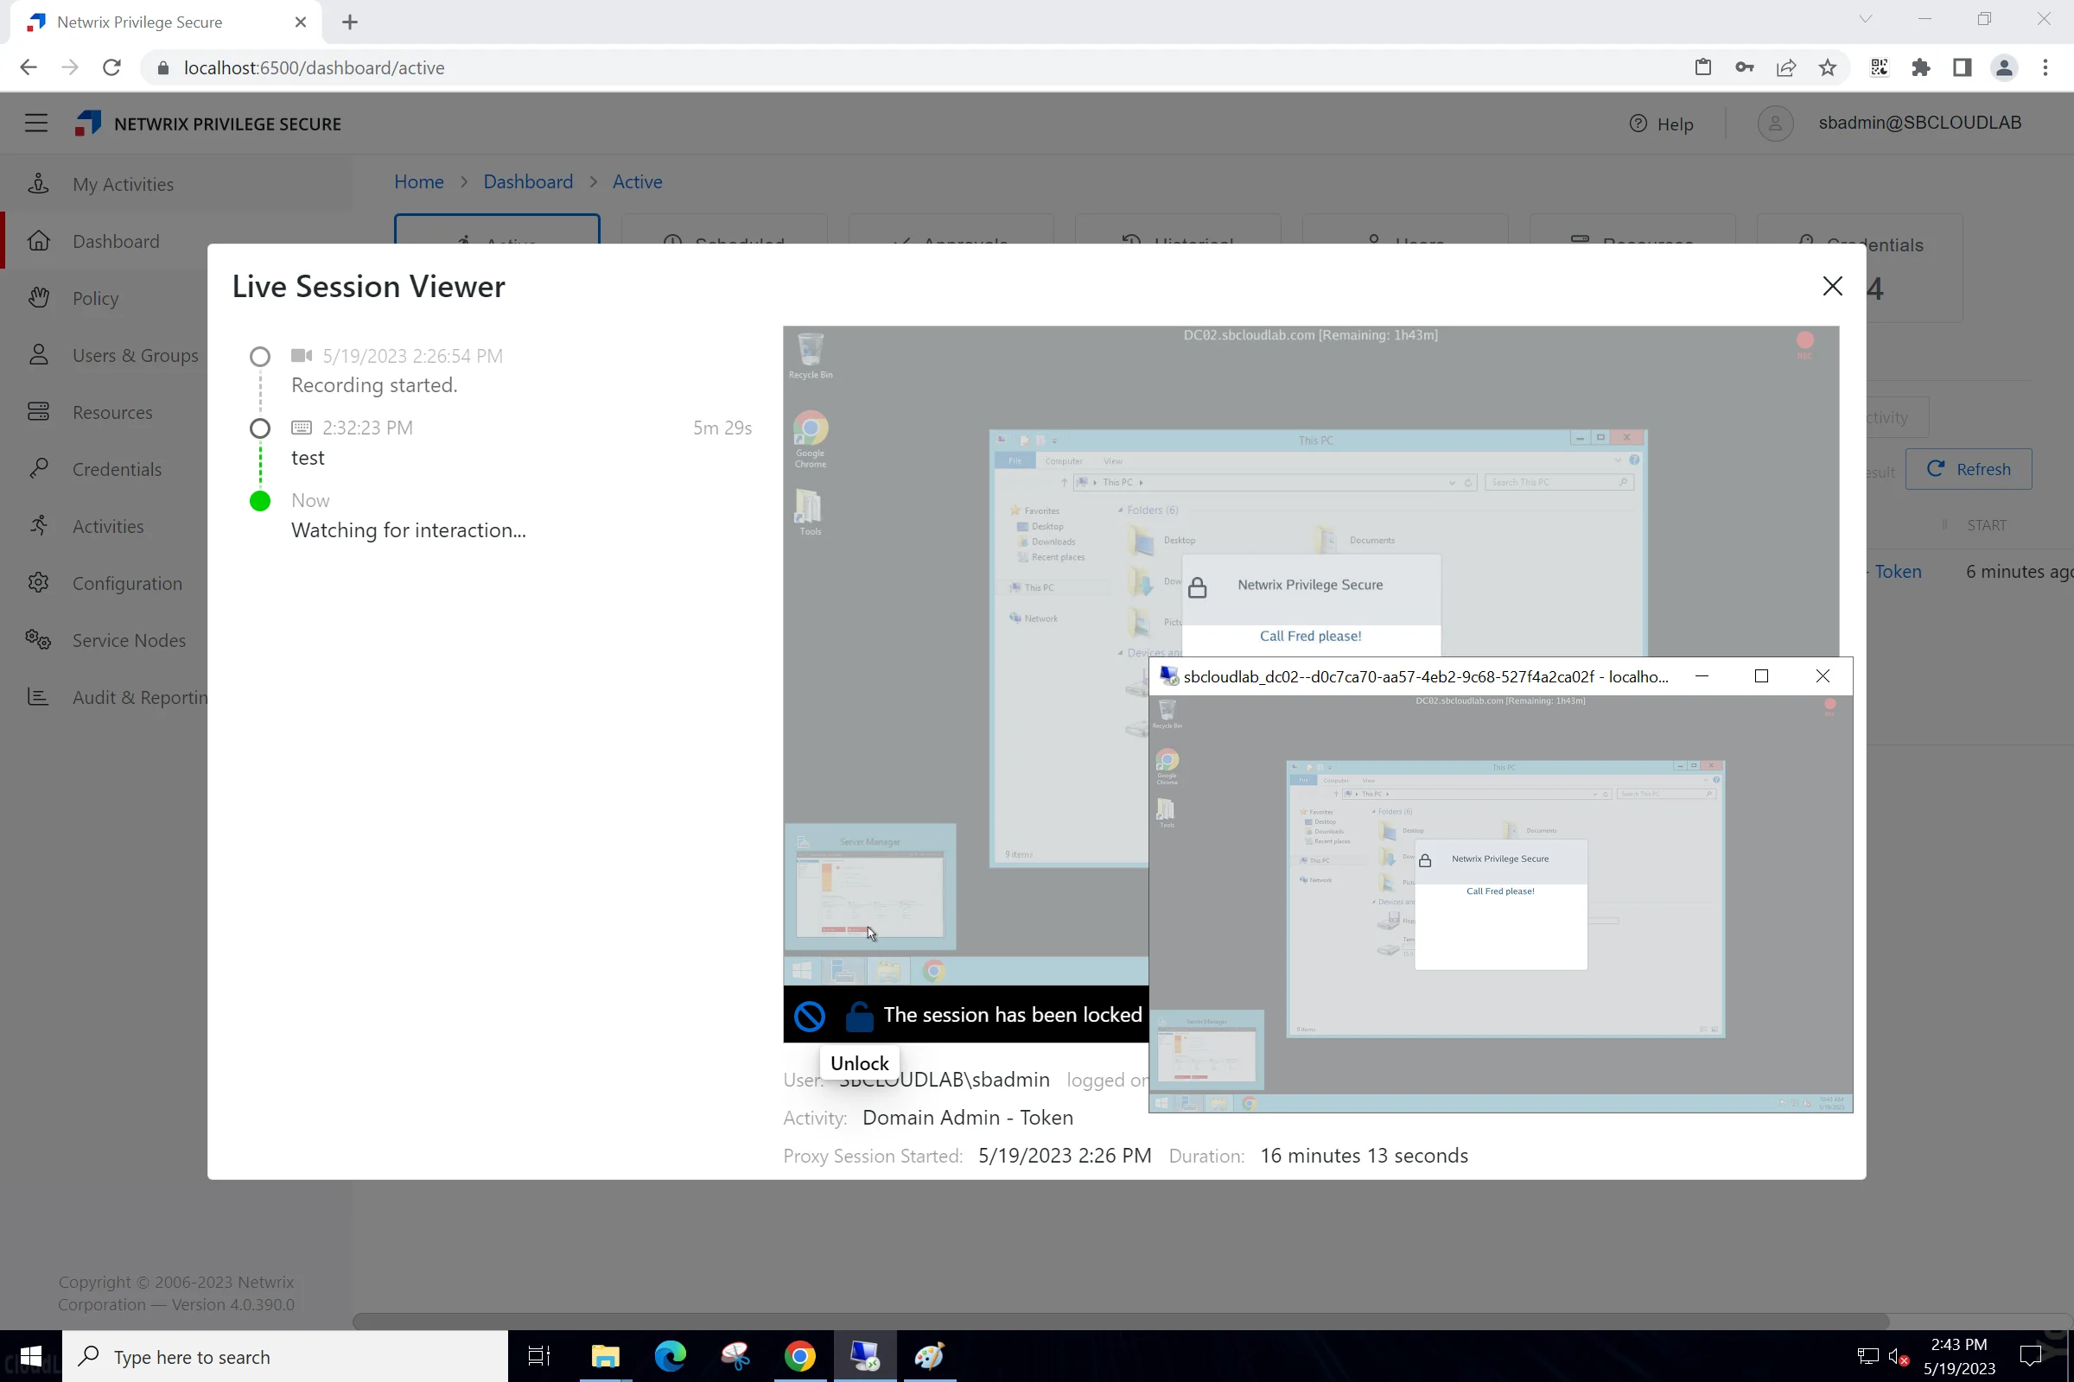Click the START column header
The image size is (2074, 1382).
1986,525
